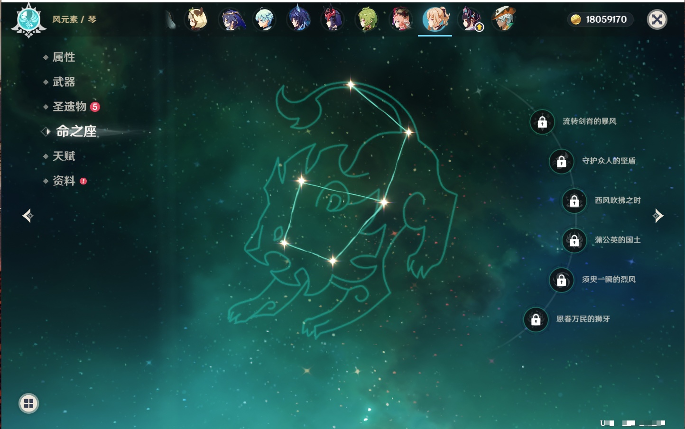The height and width of the screenshot is (429, 685).
Task: Open the 属性 attributes tab
Action: (64, 57)
